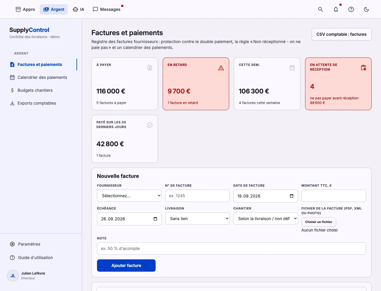Screen dimensions: 381x291
Task: Click the Ajouter facture button
Action: [x=126, y=266]
